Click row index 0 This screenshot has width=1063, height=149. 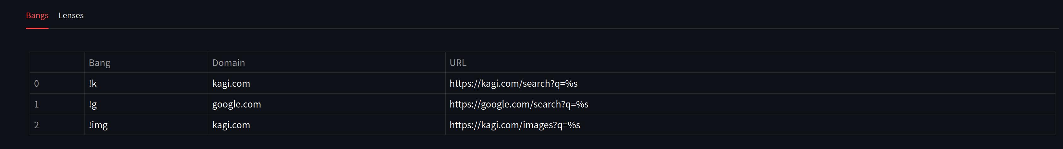coord(37,84)
